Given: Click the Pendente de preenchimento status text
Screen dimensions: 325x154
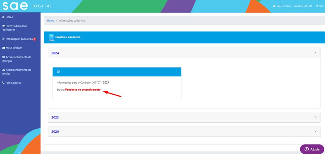Looking at the screenshot, I should [83, 90].
